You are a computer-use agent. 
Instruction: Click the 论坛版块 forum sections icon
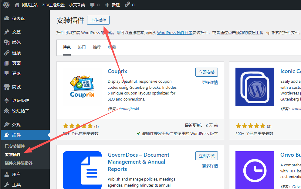tap(7, 101)
